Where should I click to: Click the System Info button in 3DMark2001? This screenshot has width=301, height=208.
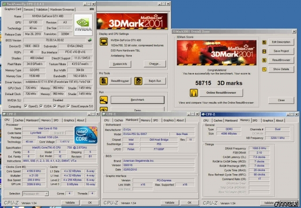coord(120,64)
